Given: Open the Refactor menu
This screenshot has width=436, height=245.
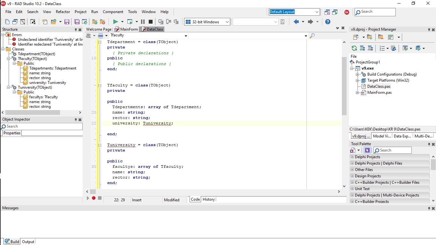Looking at the screenshot, I should 63,12.
